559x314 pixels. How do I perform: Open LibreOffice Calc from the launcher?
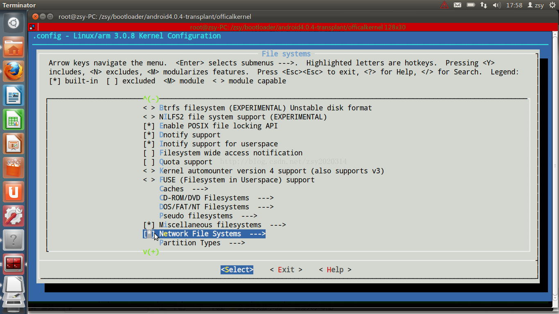tap(14, 120)
